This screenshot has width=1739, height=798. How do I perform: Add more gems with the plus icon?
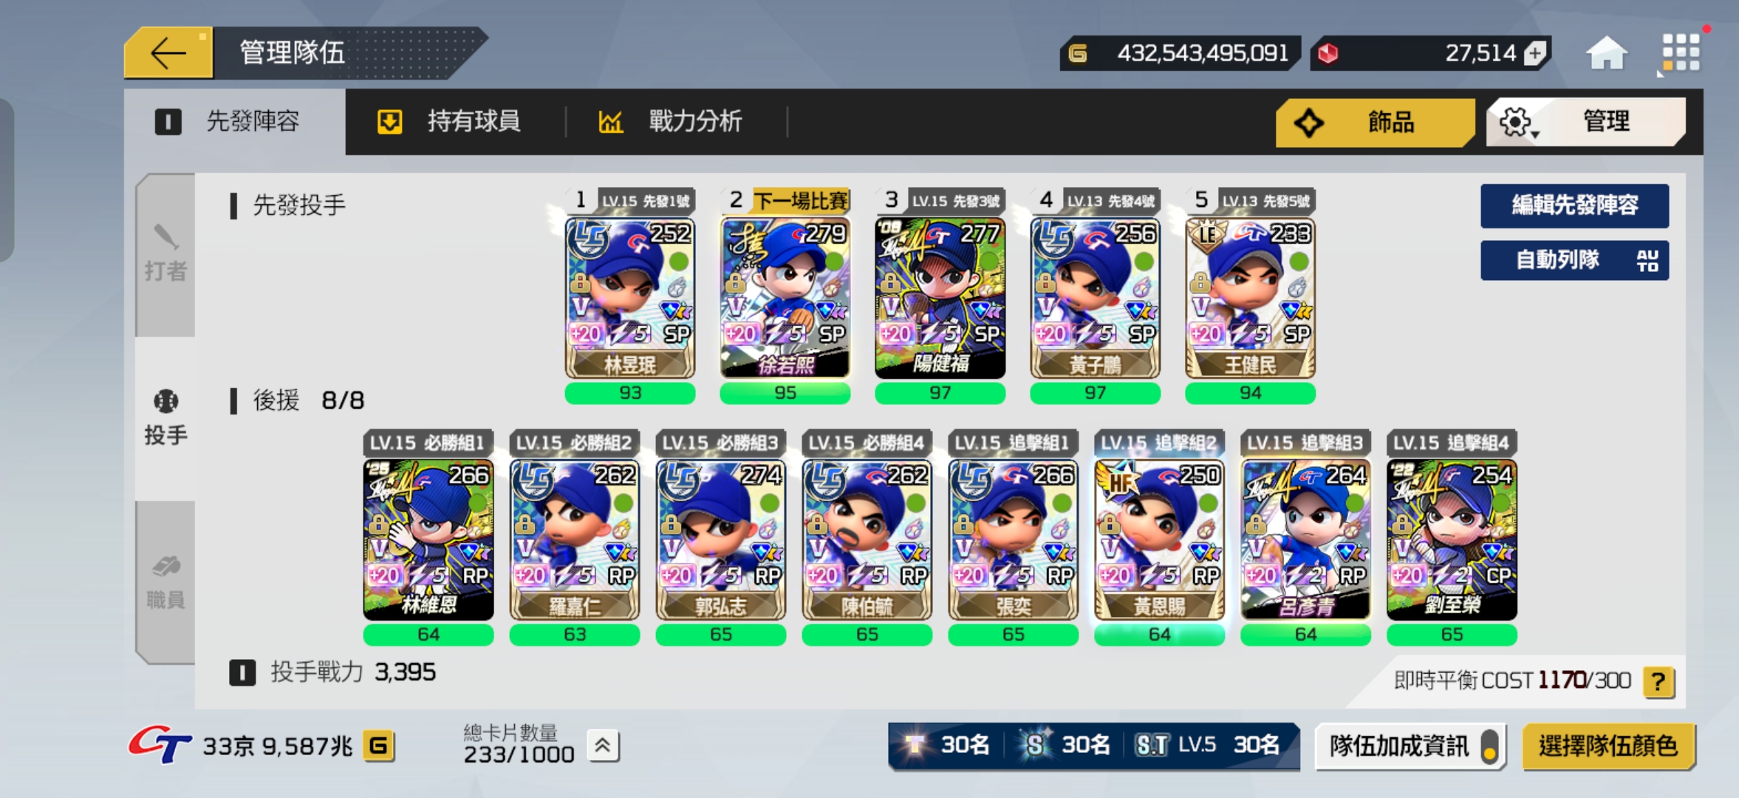coord(1536,53)
